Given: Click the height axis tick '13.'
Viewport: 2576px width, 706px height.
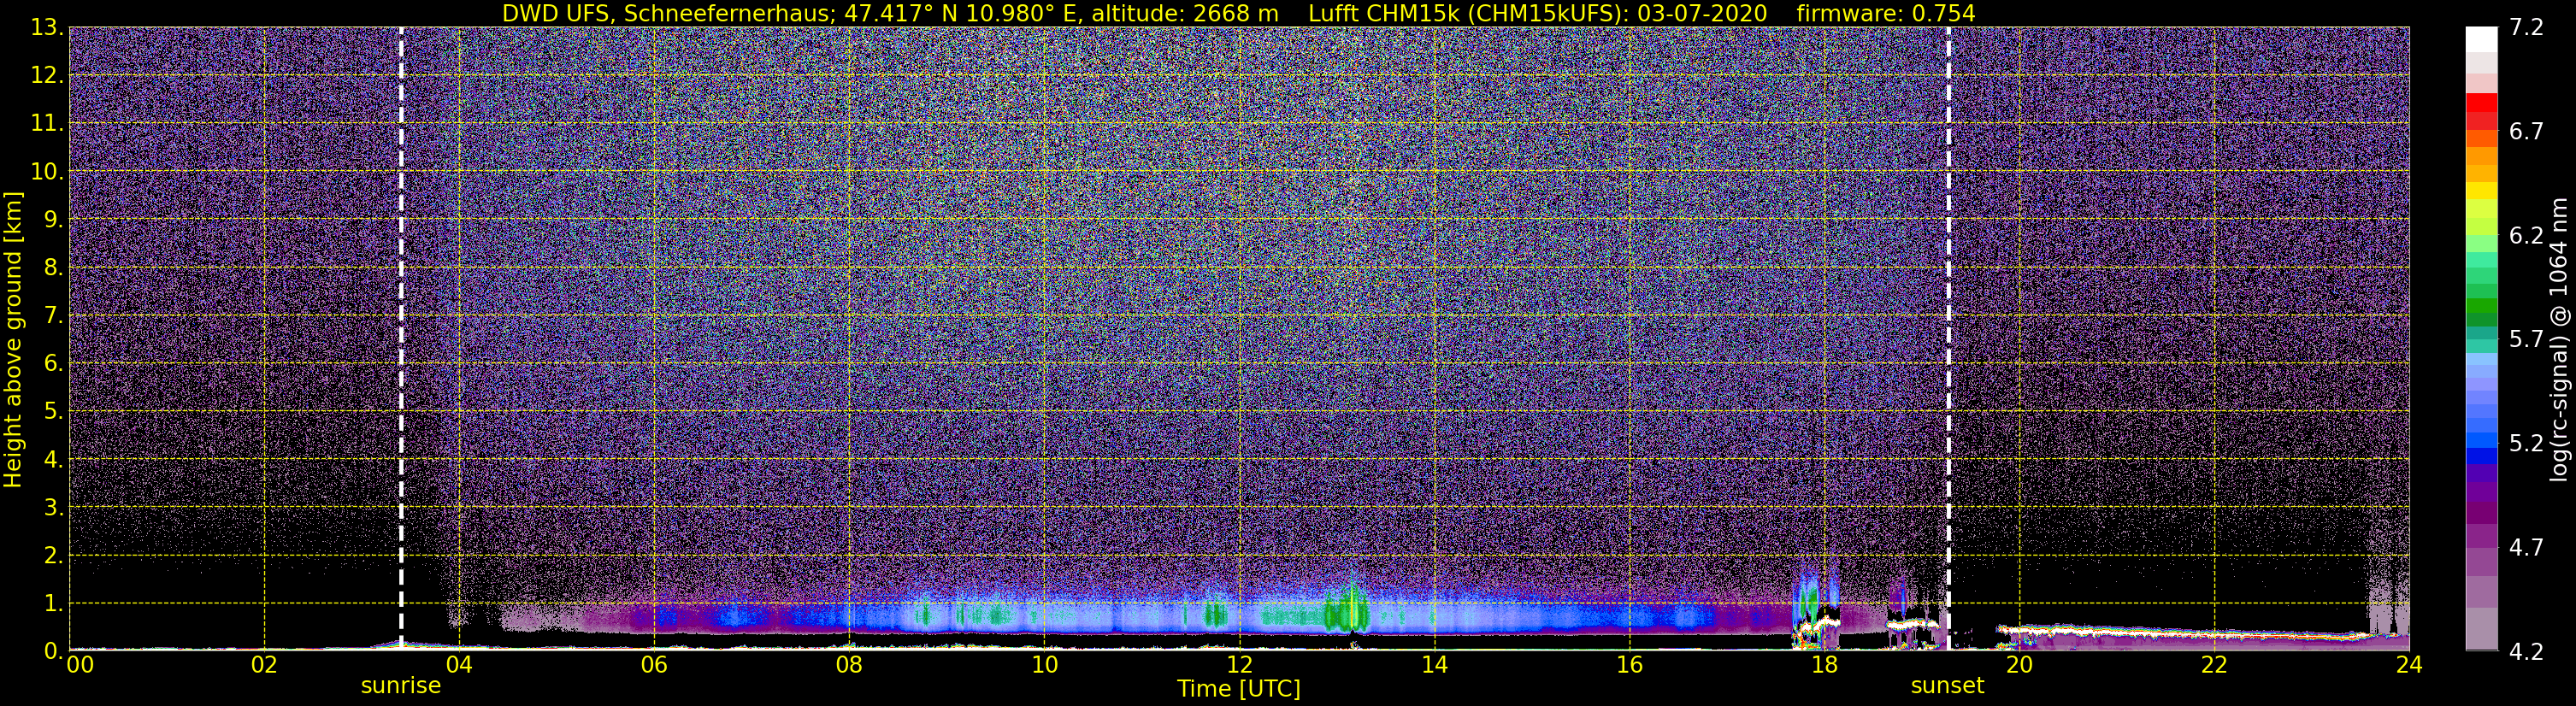Looking at the screenshot, I should tap(47, 28).
